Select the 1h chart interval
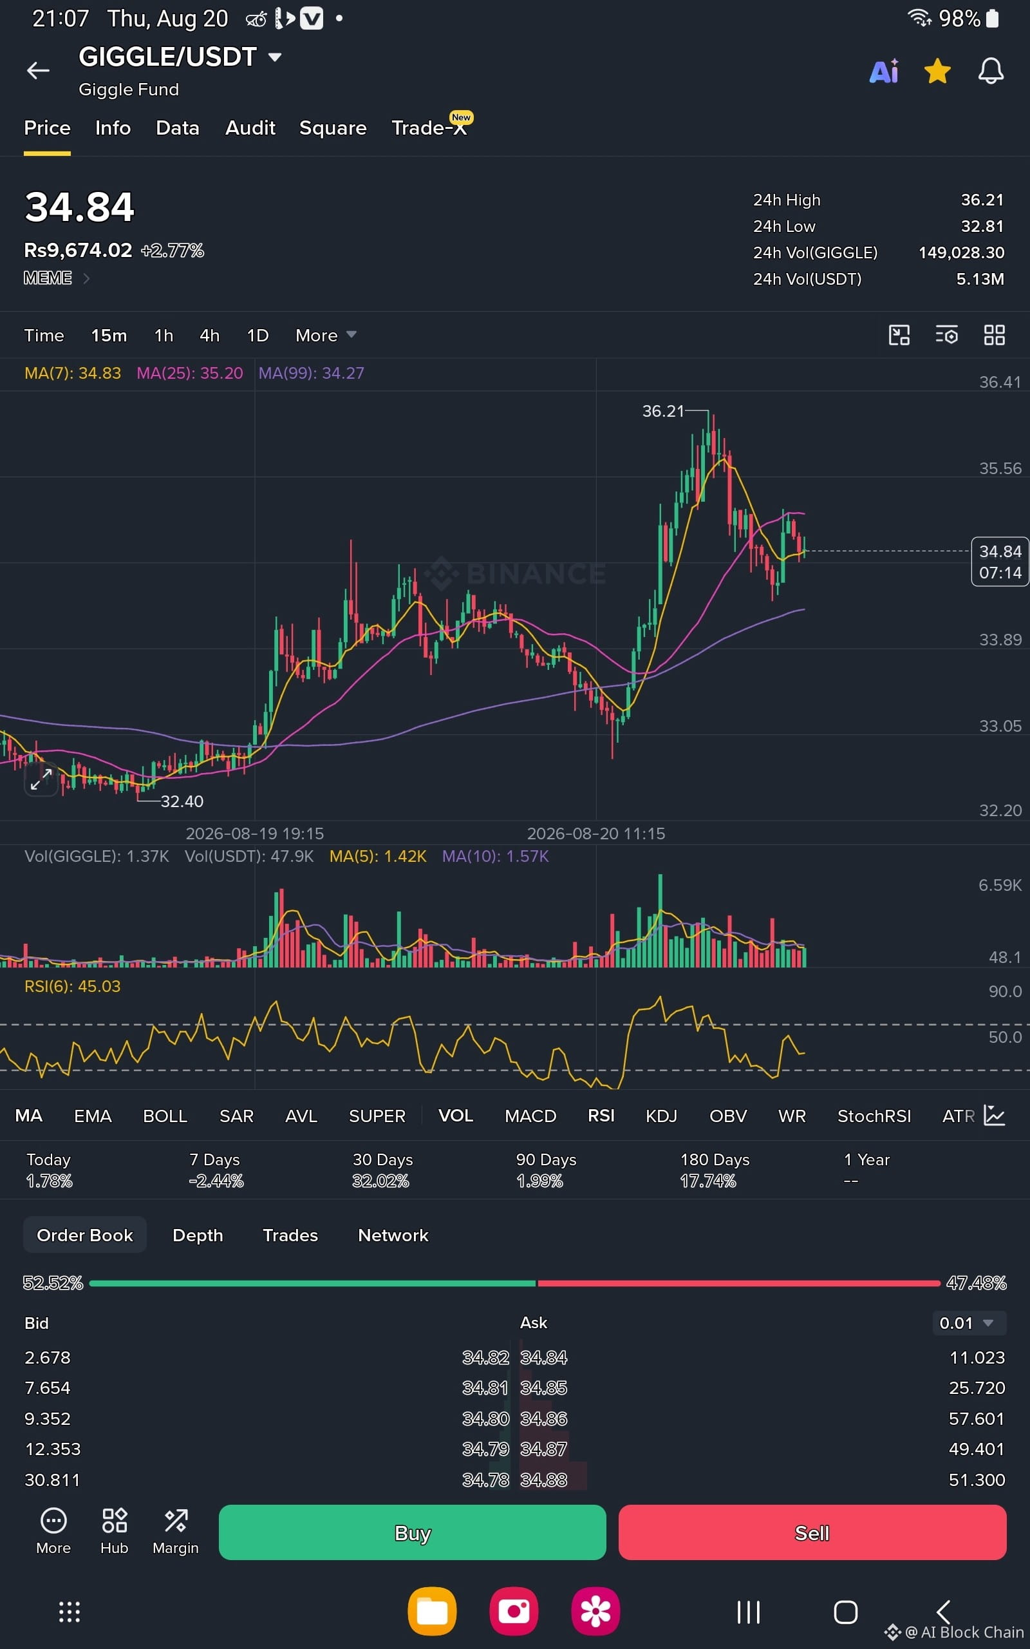Image resolution: width=1030 pixels, height=1649 pixels. [x=164, y=335]
